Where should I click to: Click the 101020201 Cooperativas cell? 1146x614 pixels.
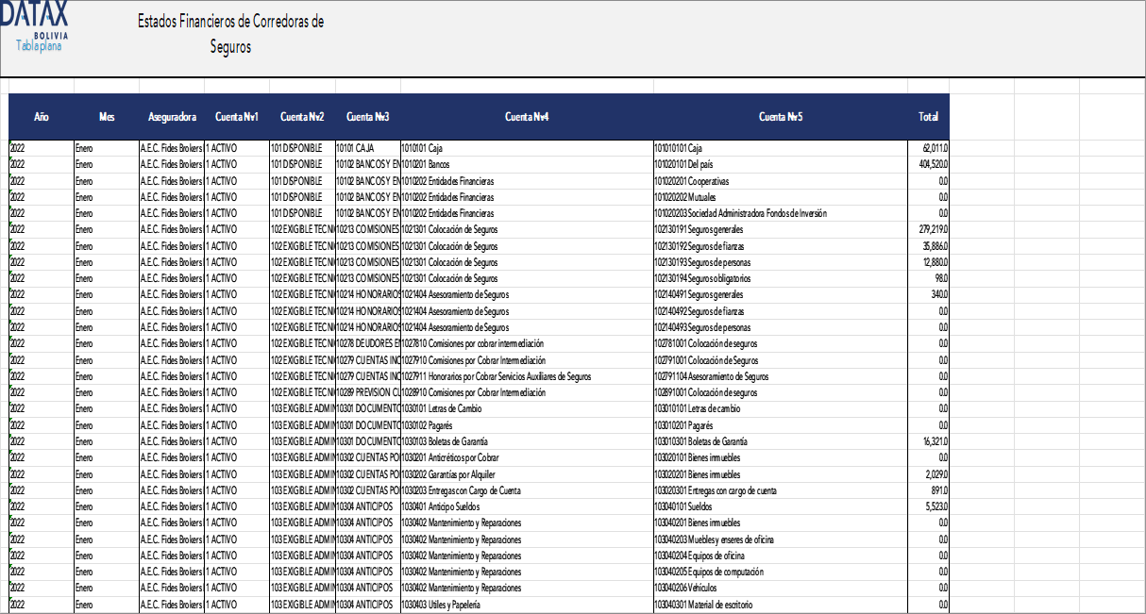(x=781, y=181)
